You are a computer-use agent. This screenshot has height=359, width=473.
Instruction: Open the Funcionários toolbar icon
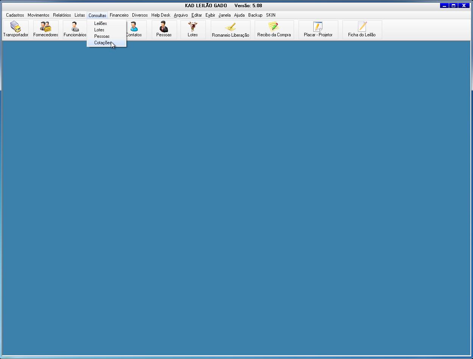pyautogui.click(x=75, y=30)
